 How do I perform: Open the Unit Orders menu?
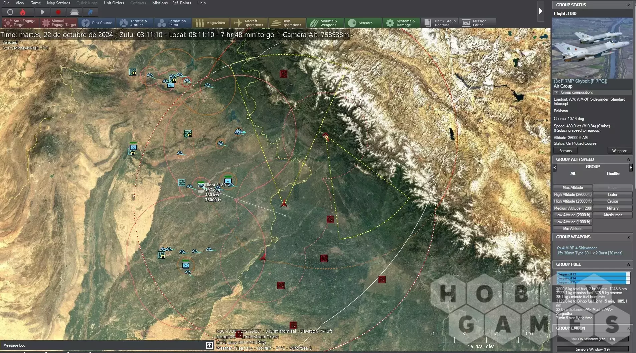tap(114, 3)
